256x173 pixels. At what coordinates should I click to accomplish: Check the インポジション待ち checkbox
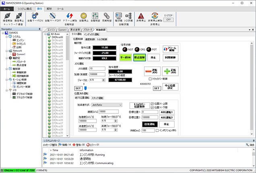[x=156, y=131]
